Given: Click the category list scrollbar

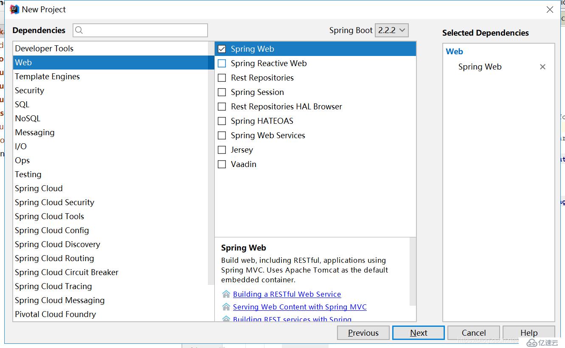Looking at the screenshot, I should (x=211, y=163).
